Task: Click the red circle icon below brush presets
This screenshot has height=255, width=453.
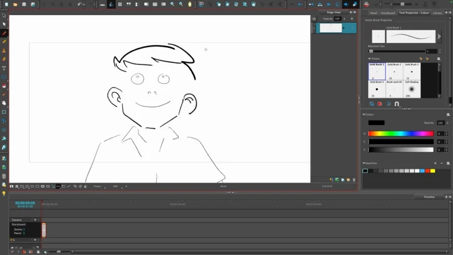Action: 379,103
